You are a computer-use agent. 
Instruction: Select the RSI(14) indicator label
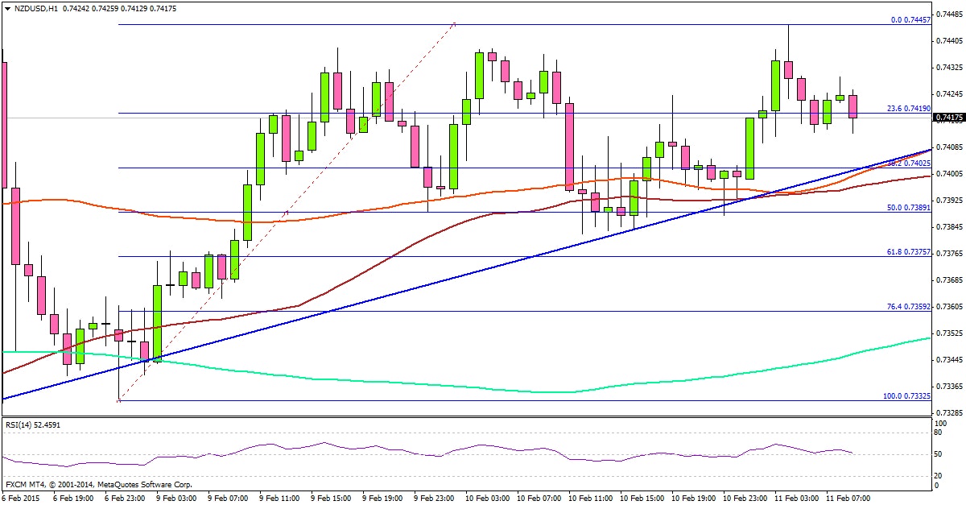point(32,424)
